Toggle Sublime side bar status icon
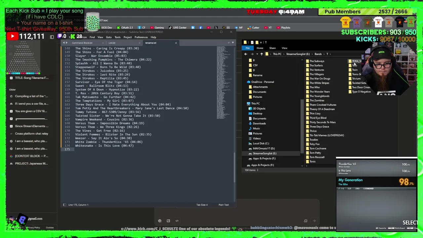 (x=64, y=205)
